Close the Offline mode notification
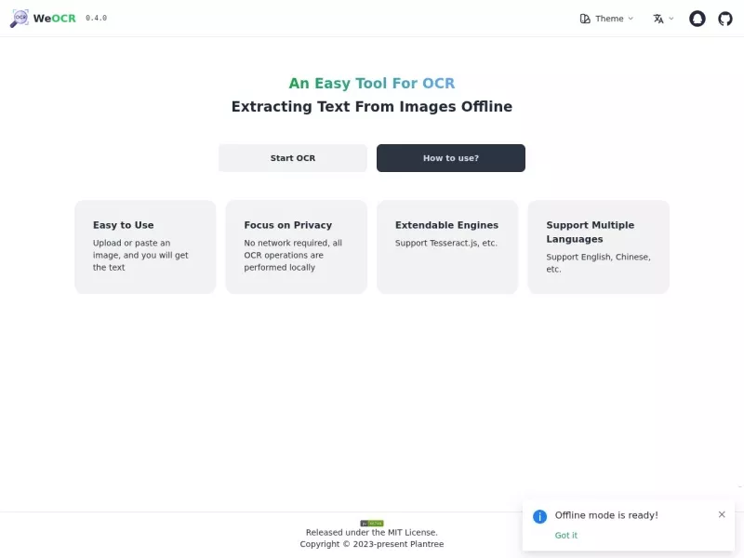This screenshot has height=558, width=744. coord(722,514)
